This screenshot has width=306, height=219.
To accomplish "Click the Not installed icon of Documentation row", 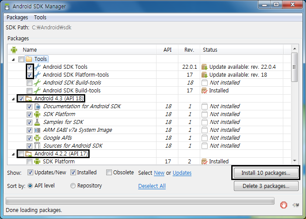I will (205, 106).
